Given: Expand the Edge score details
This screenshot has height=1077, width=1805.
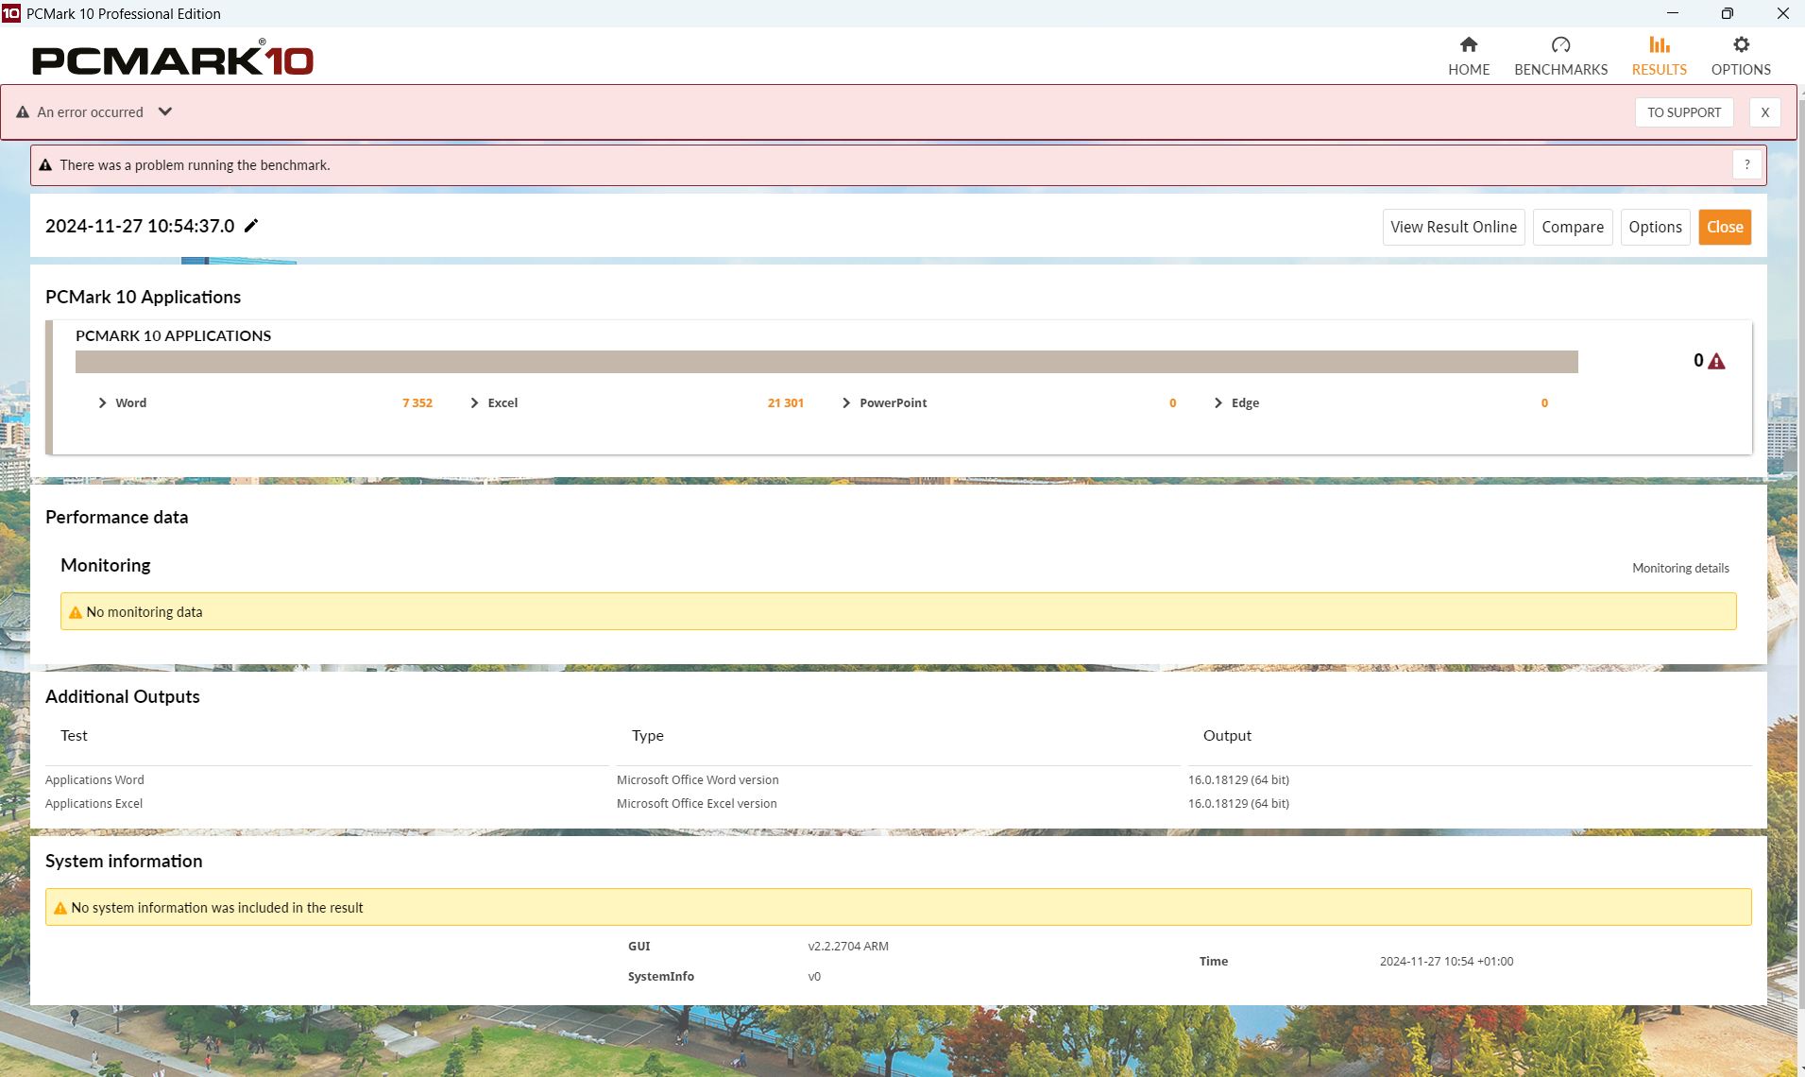Looking at the screenshot, I should tap(1218, 403).
